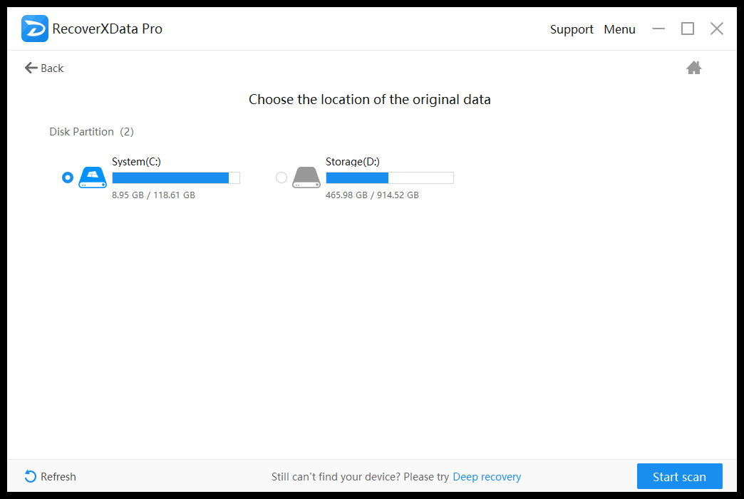Click the gray Storage(D:) drive icon
Image resolution: width=744 pixels, height=499 pixels.
[306, 178]
